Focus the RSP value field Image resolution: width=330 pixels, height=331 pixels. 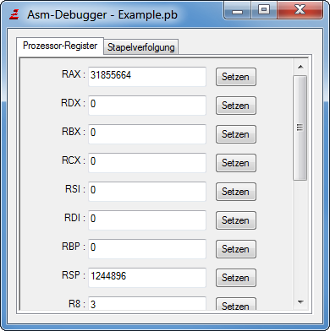click(147, 278)
